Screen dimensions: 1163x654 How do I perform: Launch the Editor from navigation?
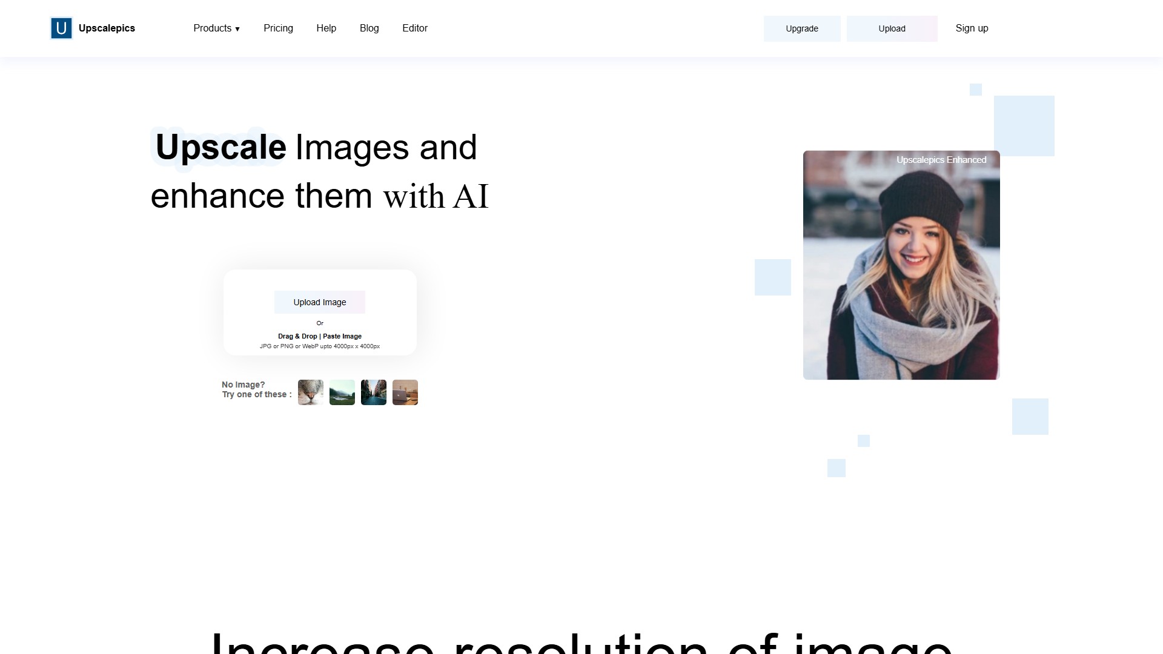(x=414, y=28)
